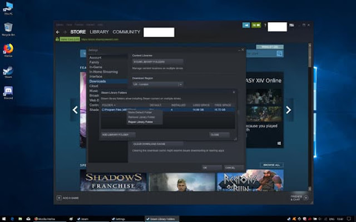Open the Windows Start menu
Screen dimensions: 356x222
point(4,219)
